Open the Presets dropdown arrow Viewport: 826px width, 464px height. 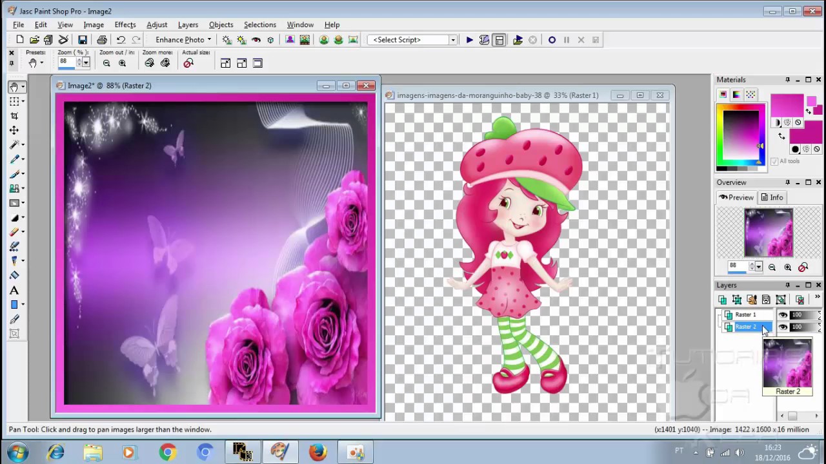(43, 63)
